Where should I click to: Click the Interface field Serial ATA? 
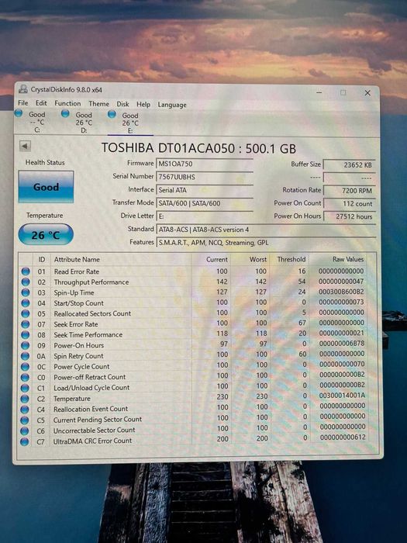pyautogui.click(x=205, y=190)
